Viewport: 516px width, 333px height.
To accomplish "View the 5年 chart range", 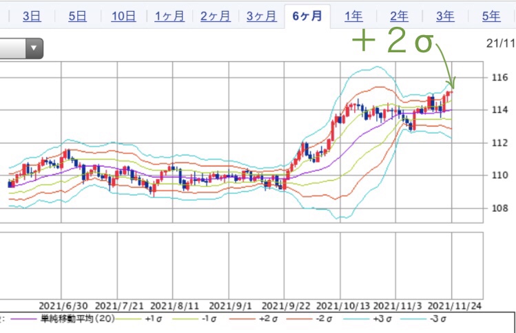I will [x=491, y=17].
